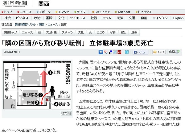The width and height of the screenshot is (185, 133).
Task: Click ニュース breadcrumb link
Action: click(53, 25)
